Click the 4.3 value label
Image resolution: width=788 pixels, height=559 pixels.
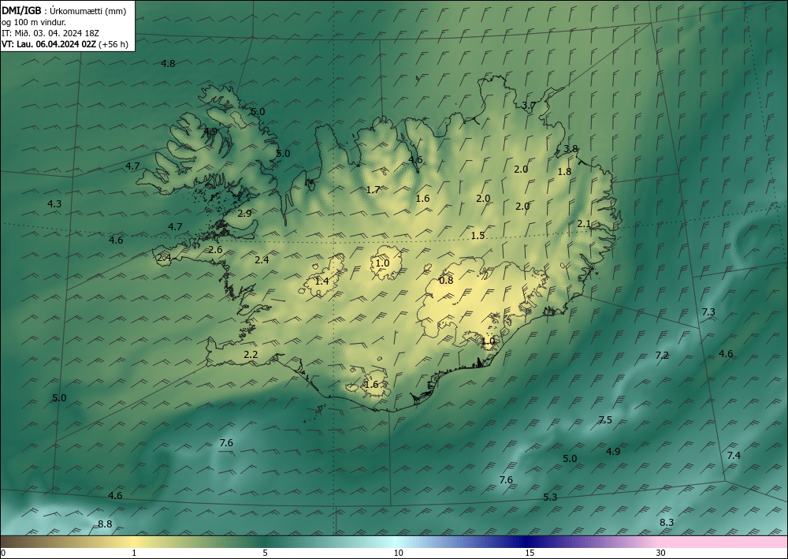tap(54, 203)
